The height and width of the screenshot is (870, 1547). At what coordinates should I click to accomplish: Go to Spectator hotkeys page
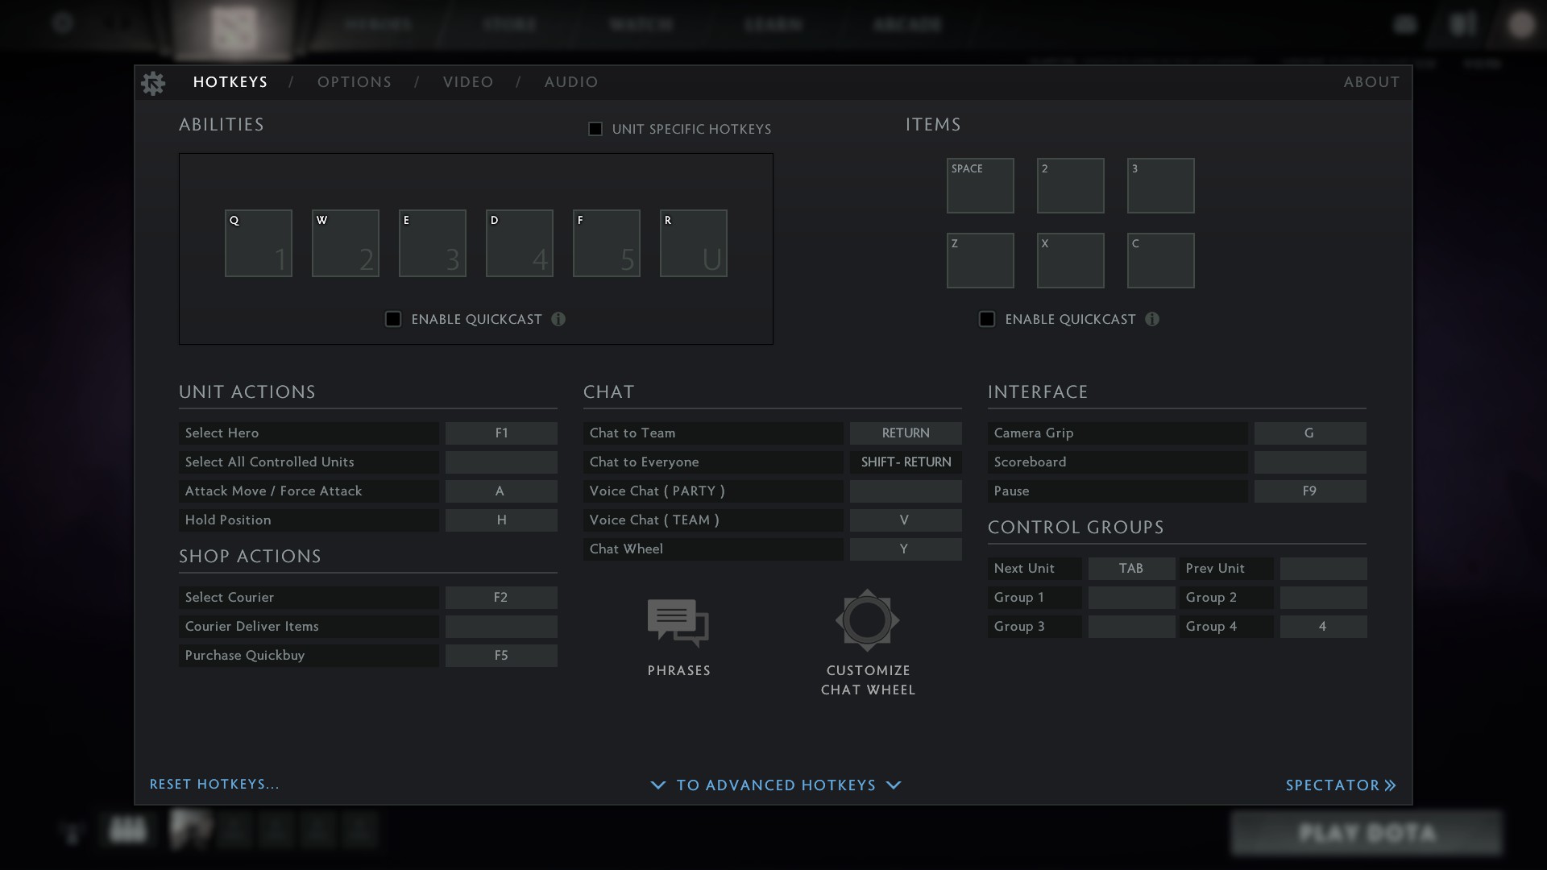point(1340,785)
